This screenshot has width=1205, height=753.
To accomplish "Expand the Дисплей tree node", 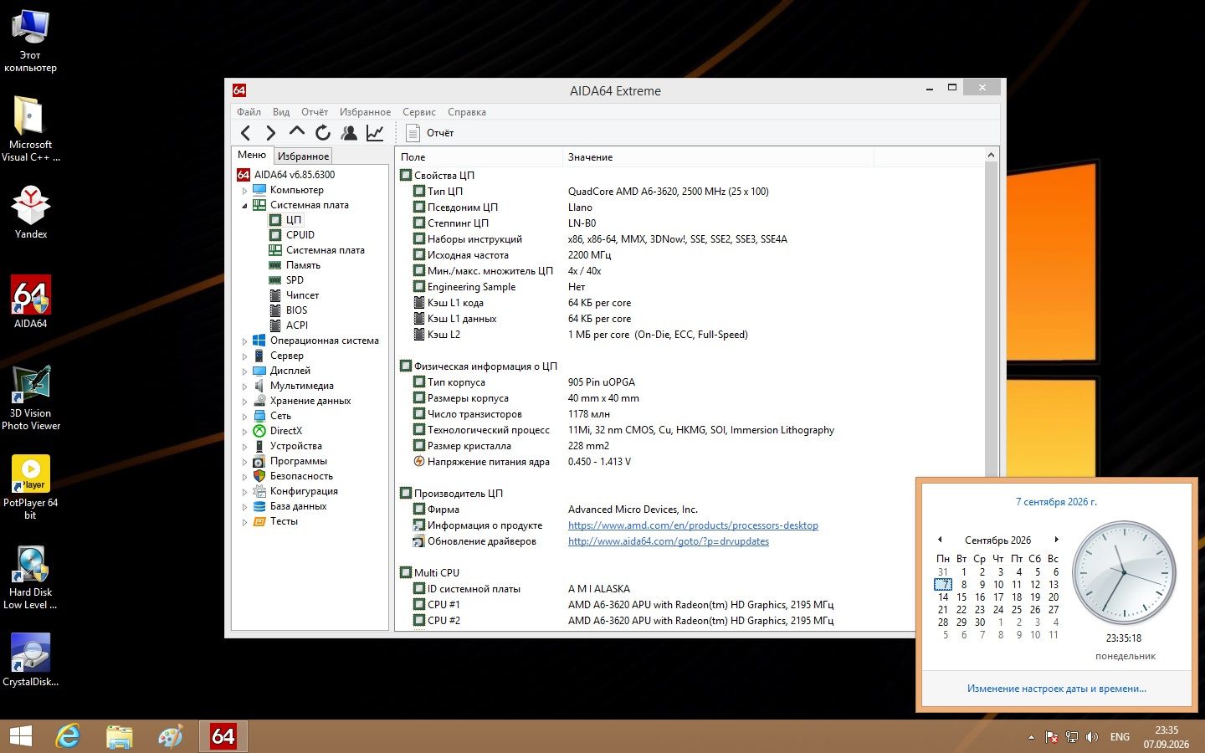I will pyautogui.click(x=244, y=371).
